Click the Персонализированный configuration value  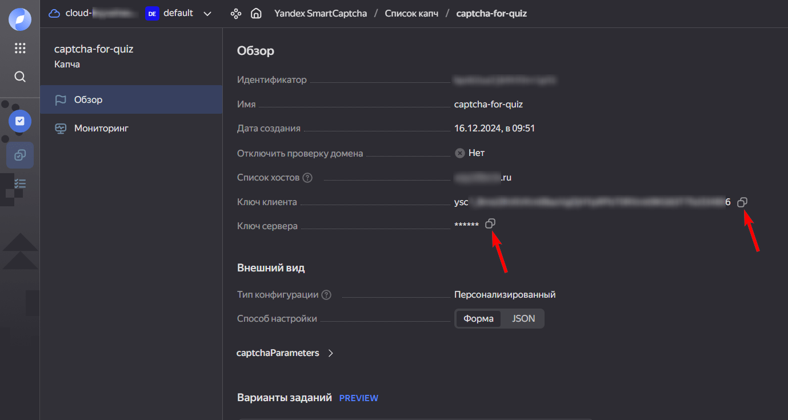click(x=505, y=295)
